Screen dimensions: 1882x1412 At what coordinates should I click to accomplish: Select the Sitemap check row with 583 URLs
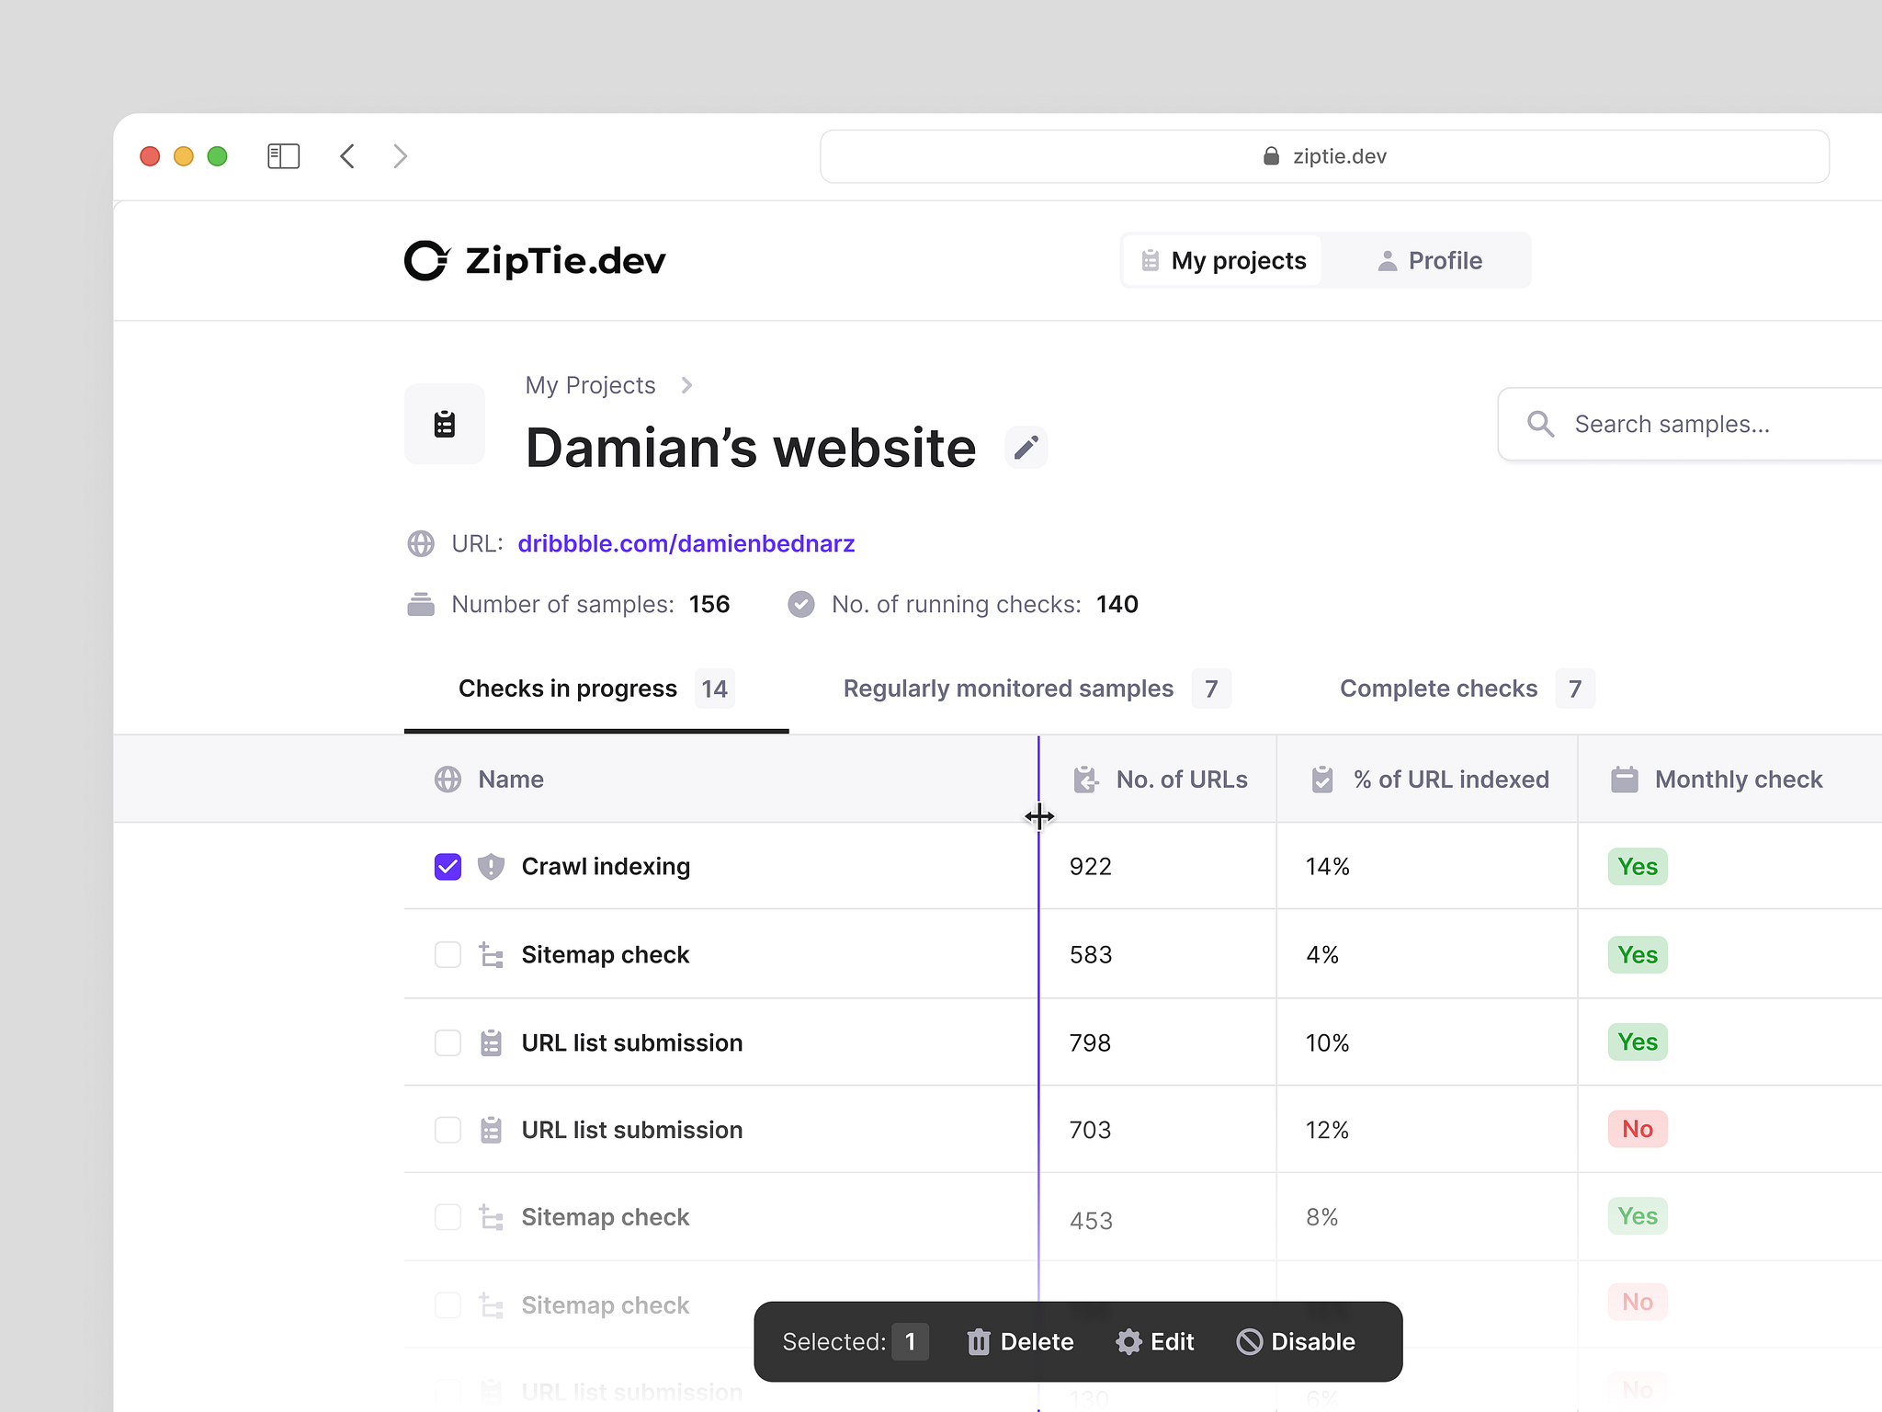[447, 954]
